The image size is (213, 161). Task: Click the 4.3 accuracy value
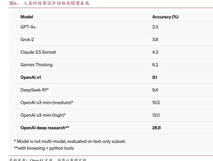(155, 52)
